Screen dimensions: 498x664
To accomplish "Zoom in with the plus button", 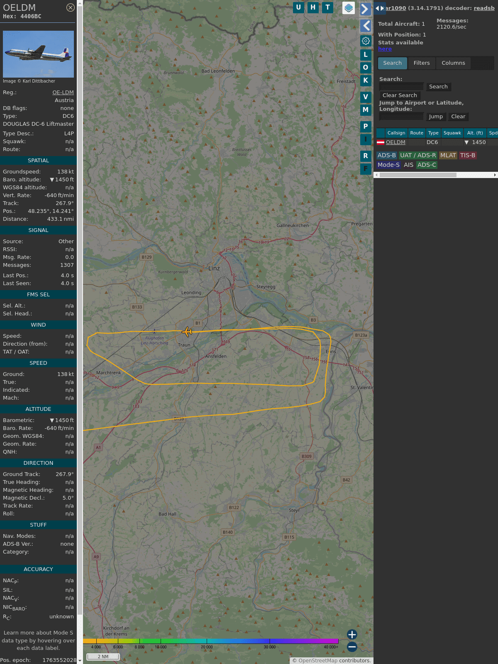I will tap(352, 635).
